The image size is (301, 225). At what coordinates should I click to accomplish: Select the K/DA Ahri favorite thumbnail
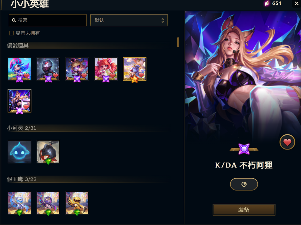[20, 101]
